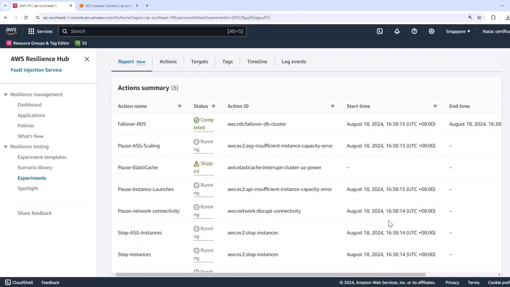
Task: Open a new browser tab
Action: [x=147, y=6]
